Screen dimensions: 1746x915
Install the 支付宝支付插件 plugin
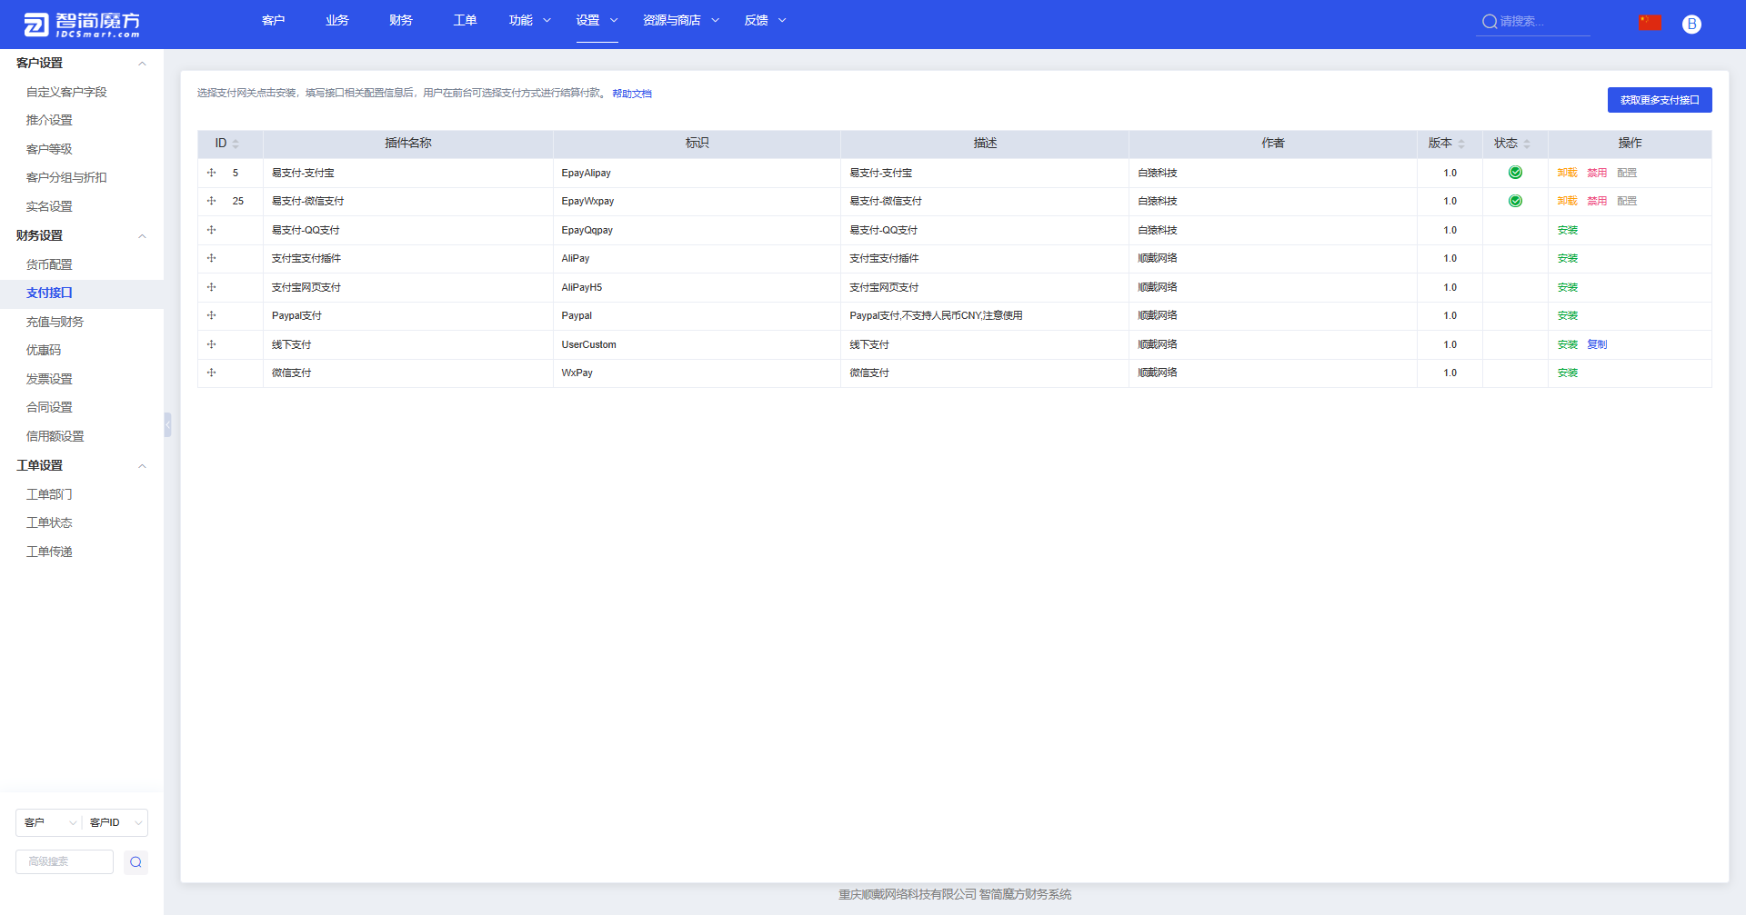tap(1567, 258)
